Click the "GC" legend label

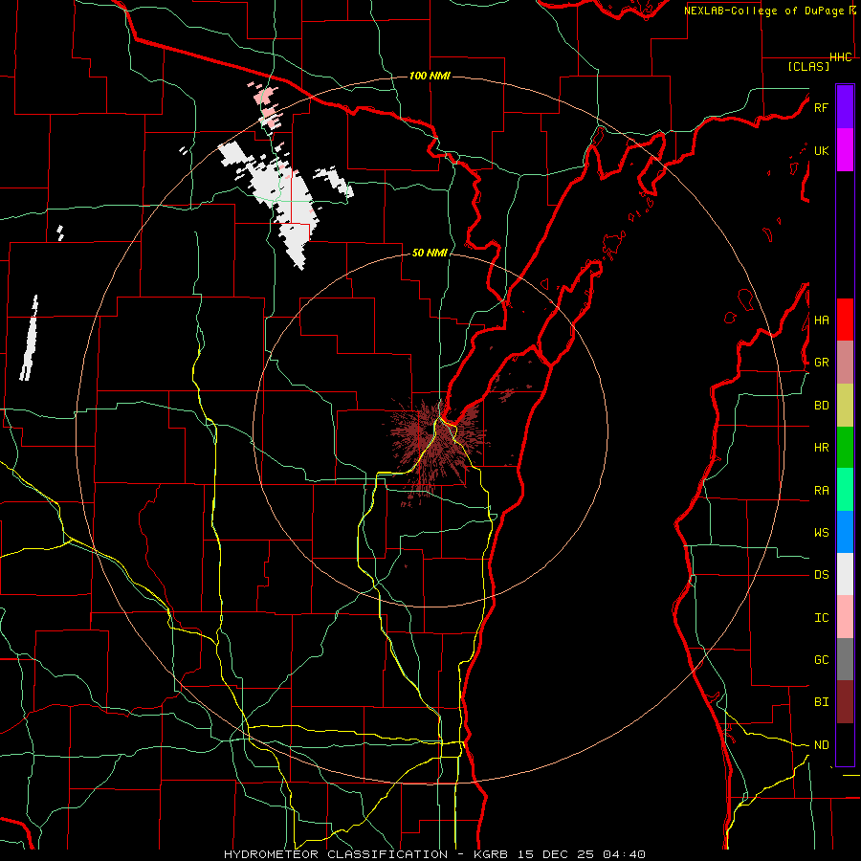pos(821,660)
